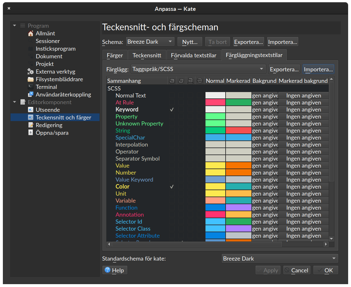351x287 pixels.
Task: Click the schema Importera... button
Action: point(283,42)
